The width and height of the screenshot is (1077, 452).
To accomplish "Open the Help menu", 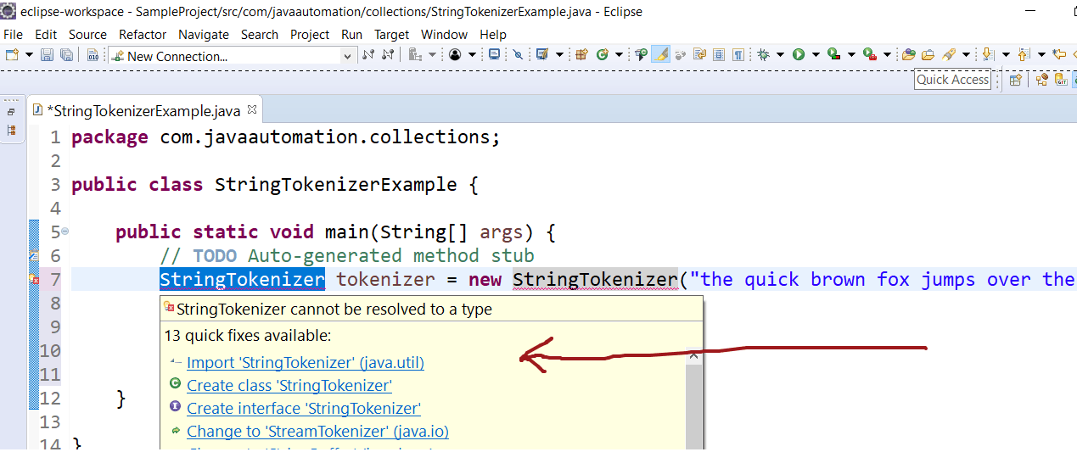I will coord(493,35).
